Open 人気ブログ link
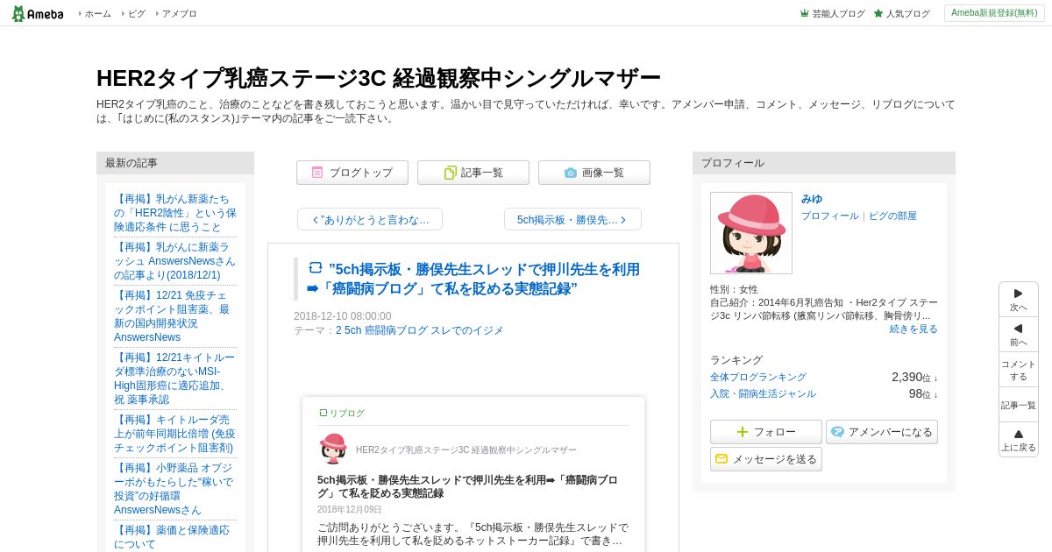Image resolution: width=1052 pixels, height=552 pixels. (907, 14)
